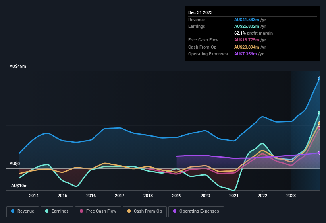Click the AU$25.802m earnings value in tooltip

click(247, 26)
